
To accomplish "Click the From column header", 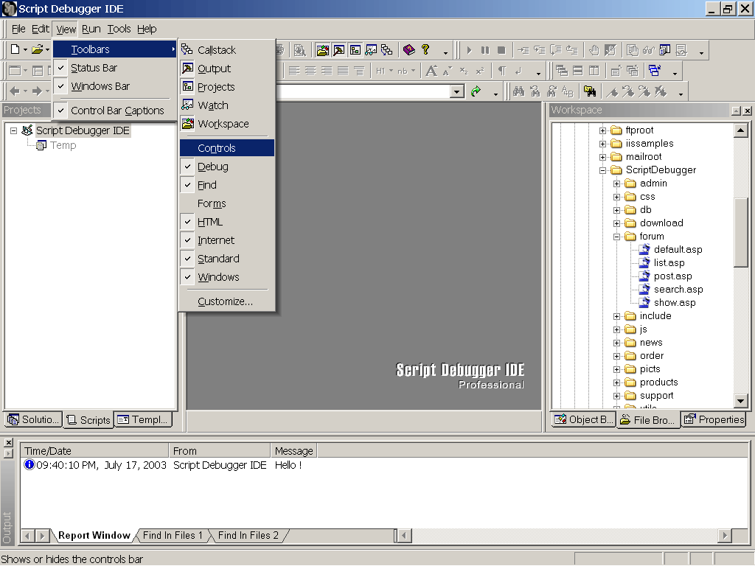I will coord(220,451).
